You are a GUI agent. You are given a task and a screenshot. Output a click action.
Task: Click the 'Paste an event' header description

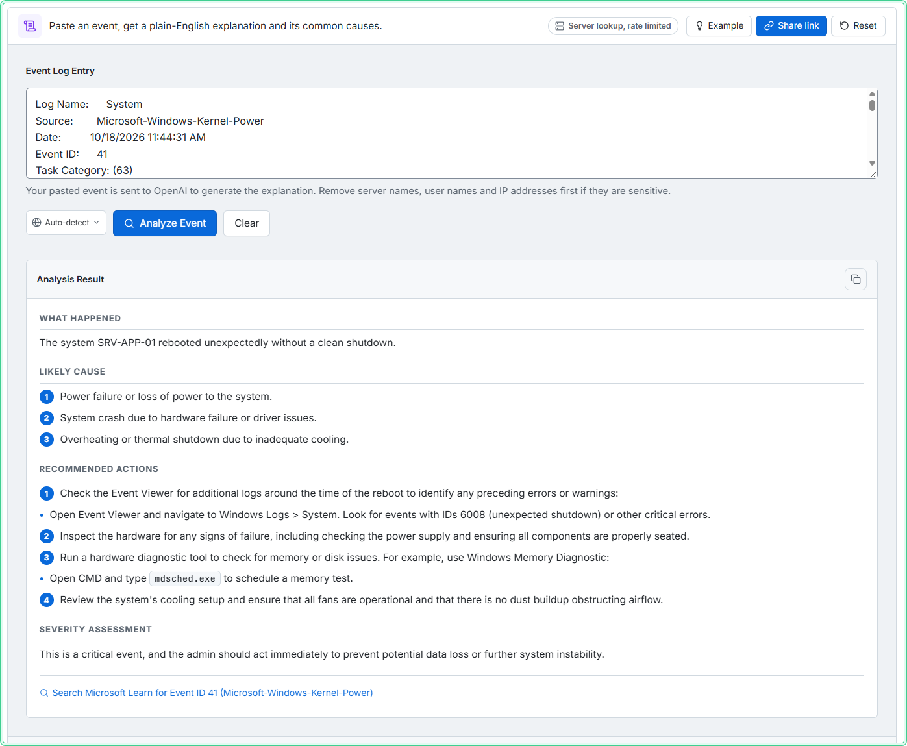[x=216, y=26]
